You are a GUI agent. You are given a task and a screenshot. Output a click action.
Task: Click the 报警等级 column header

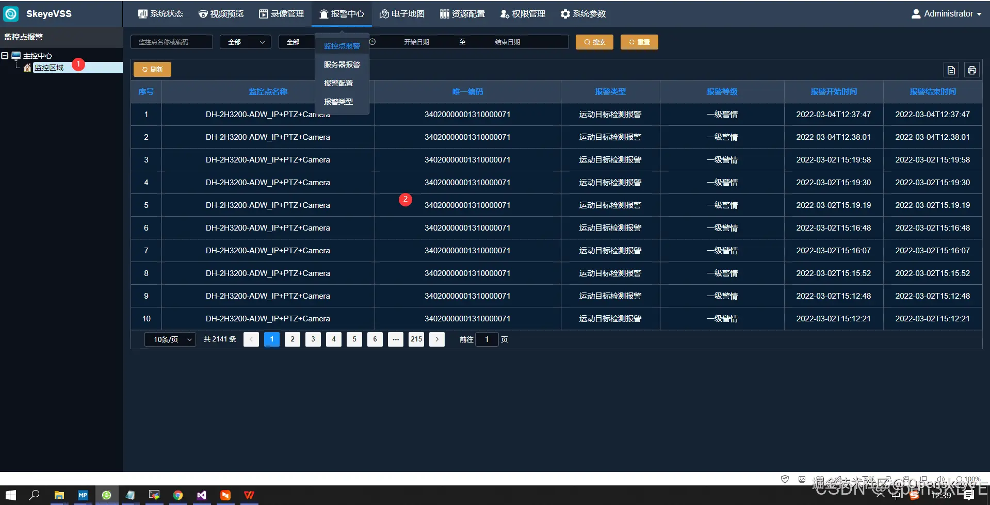tap(722, 91)
